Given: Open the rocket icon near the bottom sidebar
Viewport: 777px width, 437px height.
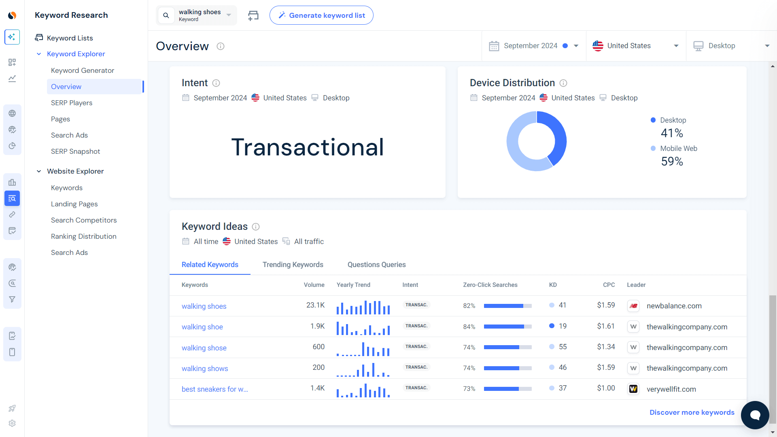Looking at the screenshot, I should tap(12, 408).
